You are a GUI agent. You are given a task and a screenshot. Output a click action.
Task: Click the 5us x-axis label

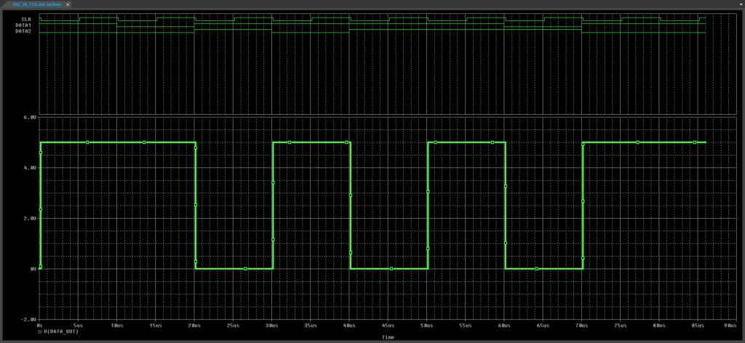tap(79, 326)
